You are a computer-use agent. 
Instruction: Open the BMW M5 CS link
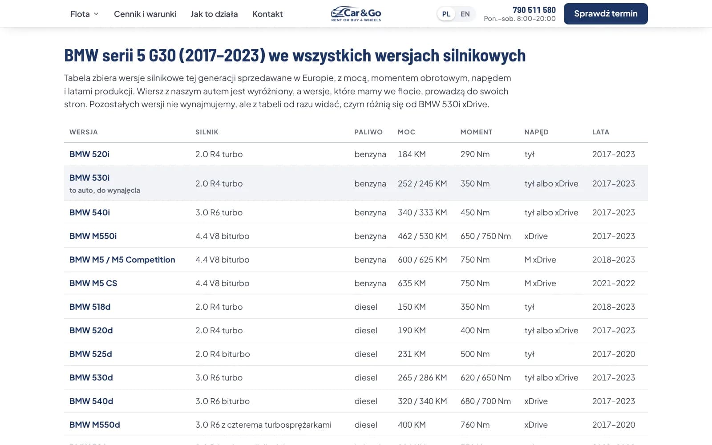point(93,283)
